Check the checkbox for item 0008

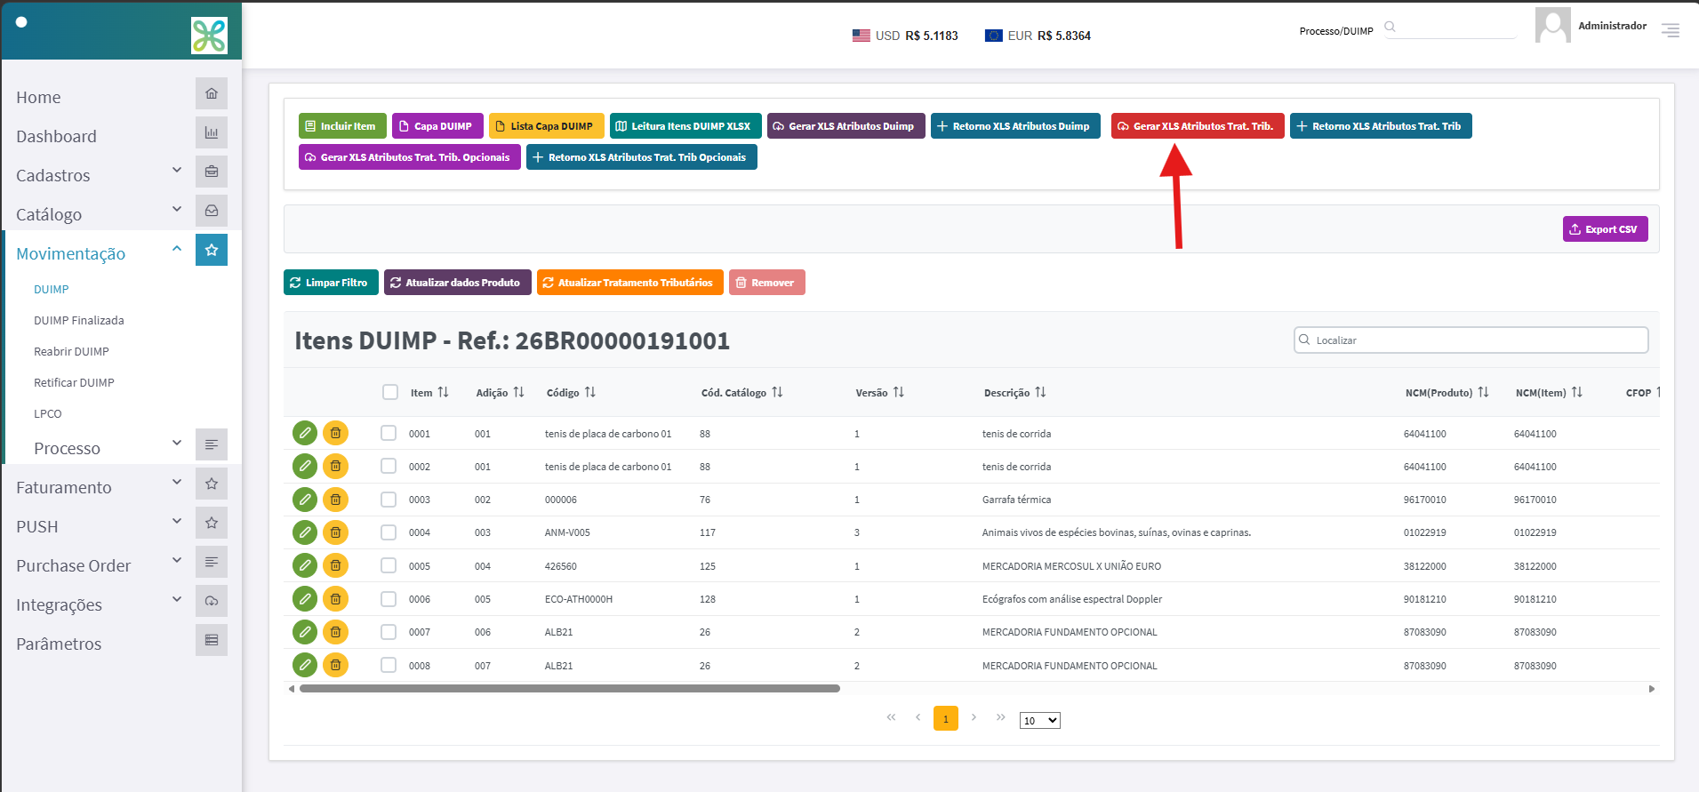point(389,665)
